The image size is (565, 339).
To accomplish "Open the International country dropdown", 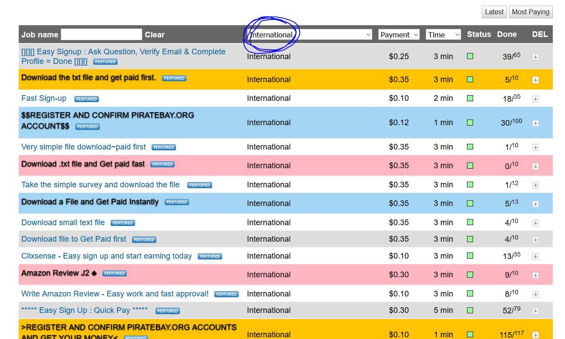I will pyautogui.click(x=309, y=35).
